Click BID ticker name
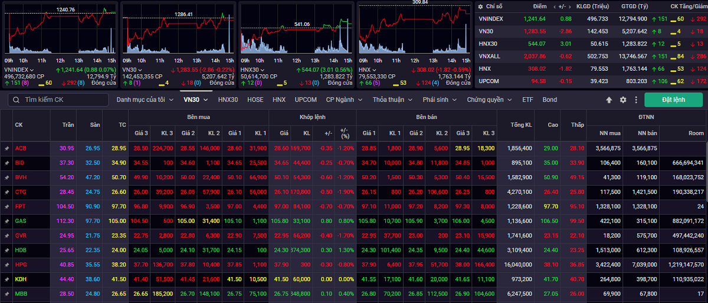The width and height of the screenshot is (708, 303). (20, 162)
